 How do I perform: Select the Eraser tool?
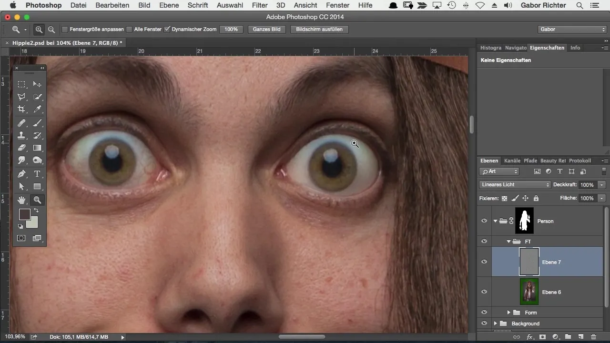point(21,148)
